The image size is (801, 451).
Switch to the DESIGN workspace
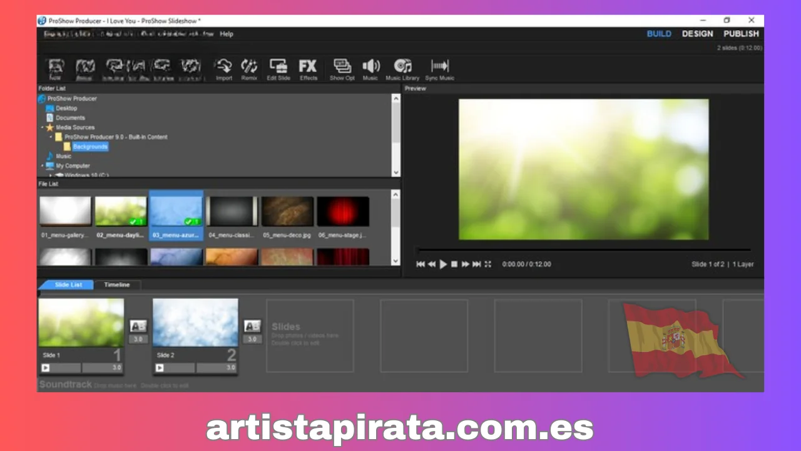(697, 34)
